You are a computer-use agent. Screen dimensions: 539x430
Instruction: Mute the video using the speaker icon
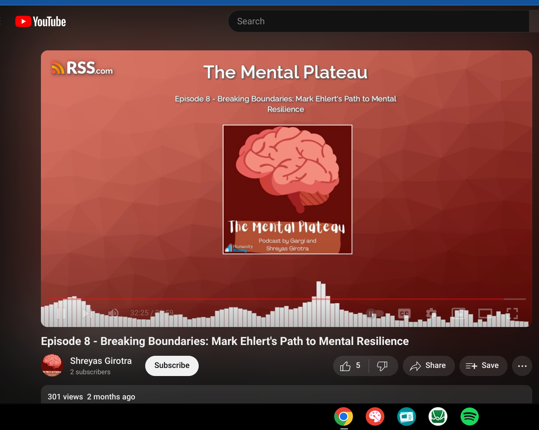(x=113, y=313)
